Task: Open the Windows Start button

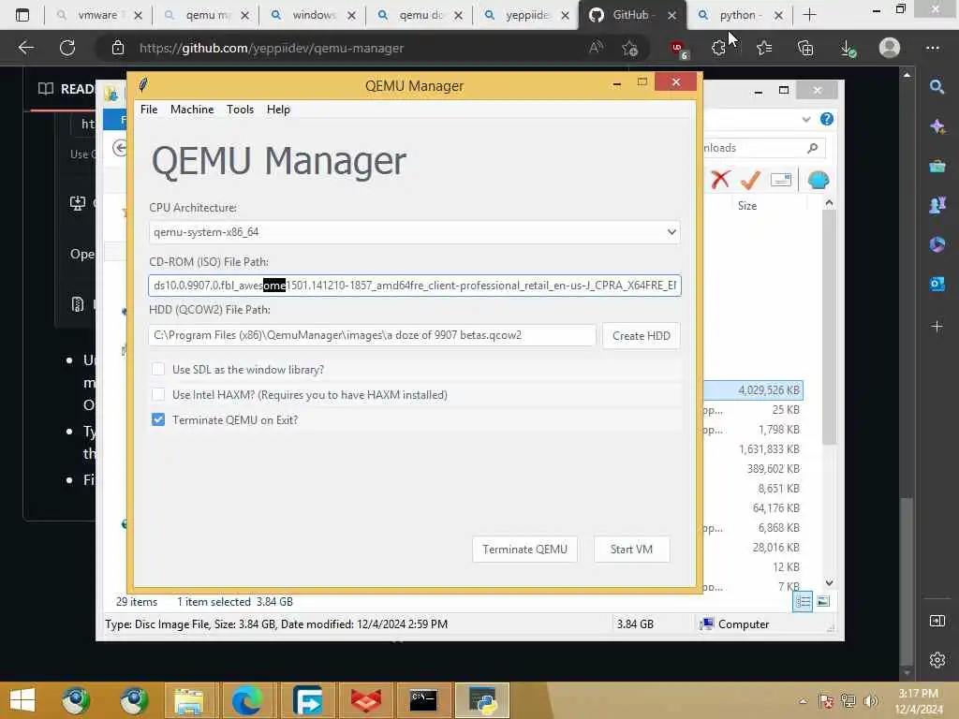Action: pos(22,700)
